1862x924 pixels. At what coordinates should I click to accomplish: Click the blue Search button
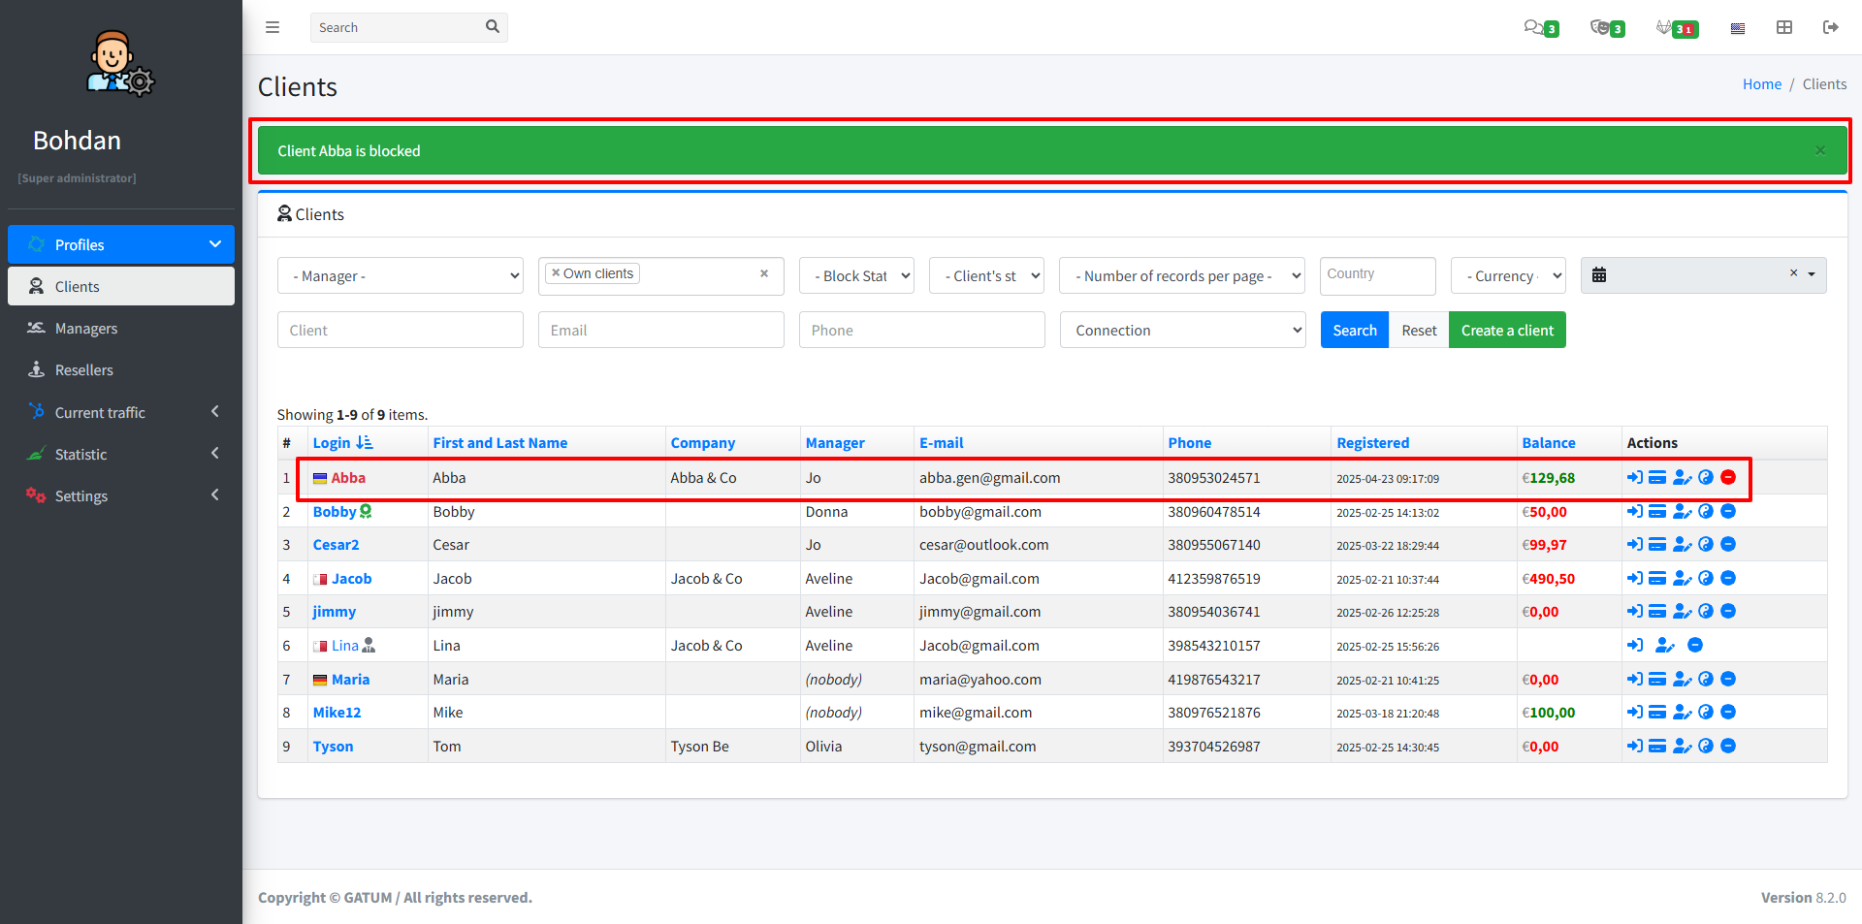(x=1354, y=330)
